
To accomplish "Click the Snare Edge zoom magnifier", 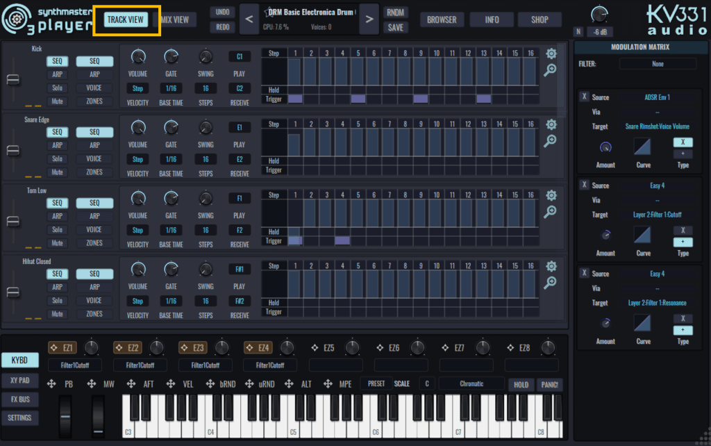I will click(550, 140).
